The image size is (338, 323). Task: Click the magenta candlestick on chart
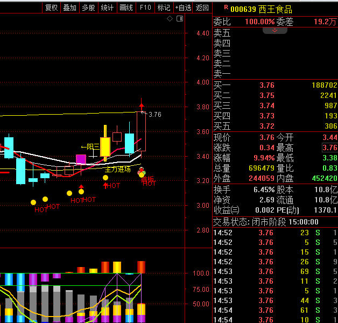81,159
